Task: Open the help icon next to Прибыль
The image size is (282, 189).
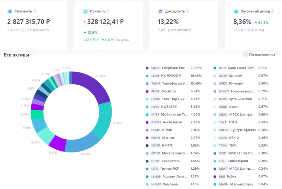Action: [x=109, y=12]
